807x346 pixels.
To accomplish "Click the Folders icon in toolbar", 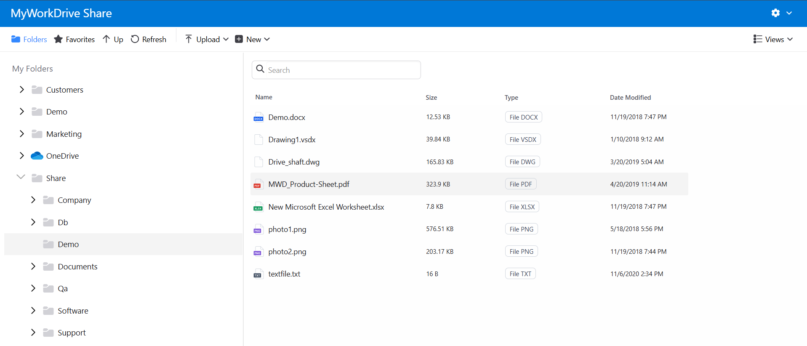I will 16,39.
